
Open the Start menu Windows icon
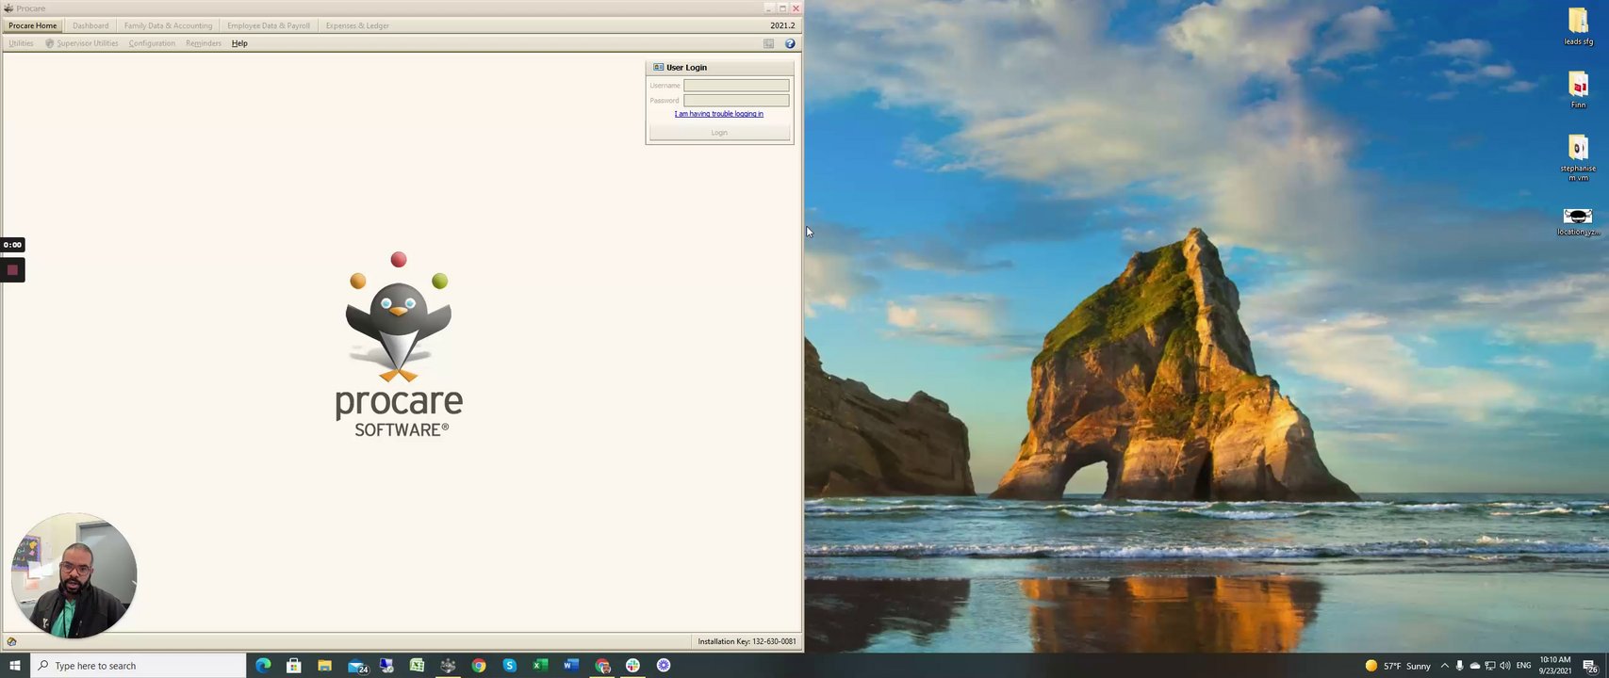tap(14, 666)
